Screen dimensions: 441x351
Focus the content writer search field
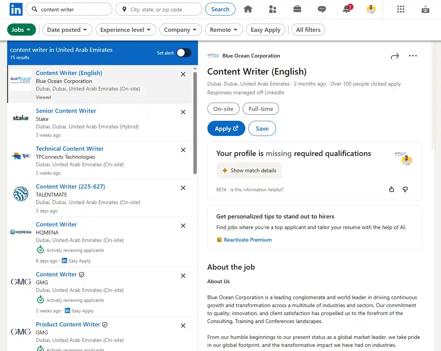[x=69, y=9]
